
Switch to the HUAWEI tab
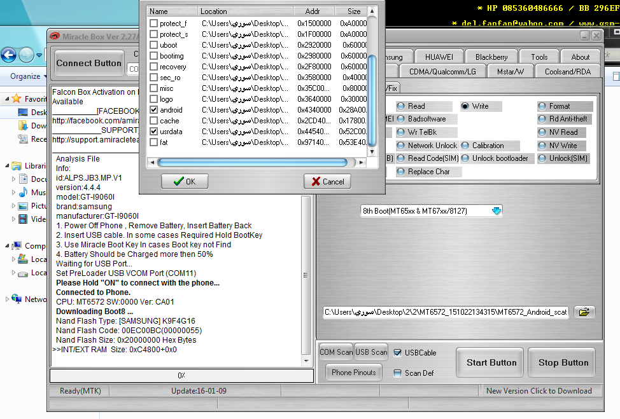point(439,57)
